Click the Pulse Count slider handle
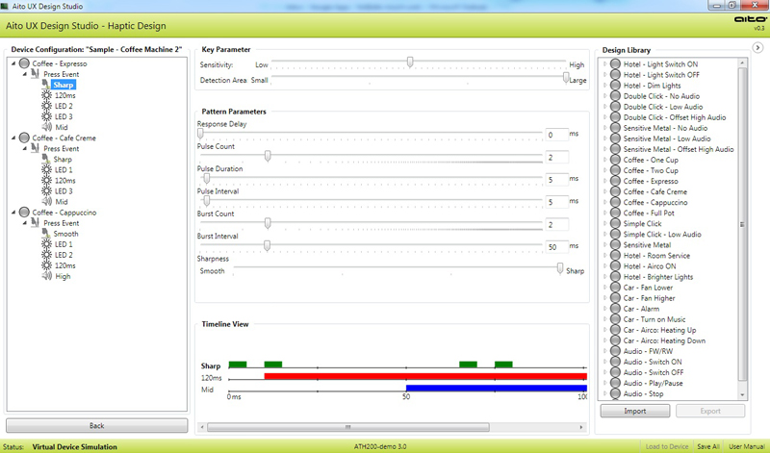The width and height of the screenshot is (770, 453). click(x=268, y=156)
